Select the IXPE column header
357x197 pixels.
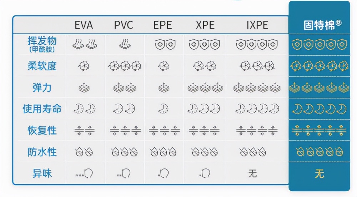[257, 25]
